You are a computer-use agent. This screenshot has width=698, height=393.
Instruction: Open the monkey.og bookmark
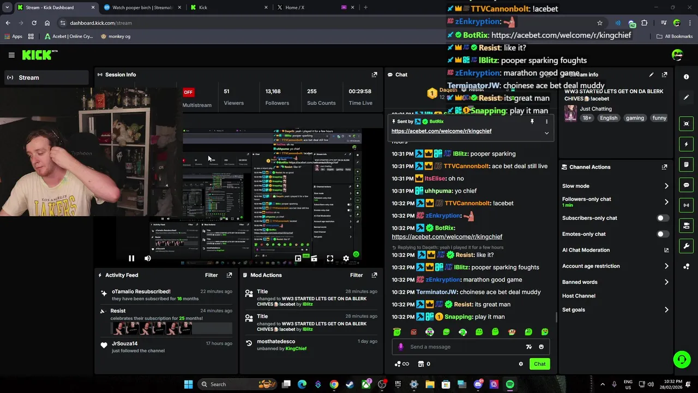(x=116, y=37)
